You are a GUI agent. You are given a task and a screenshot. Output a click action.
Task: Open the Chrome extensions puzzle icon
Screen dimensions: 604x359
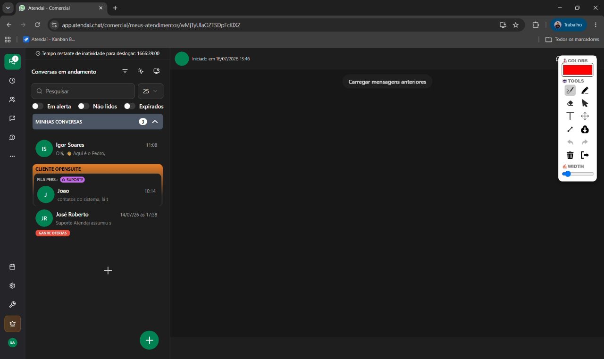click(536, 25)
